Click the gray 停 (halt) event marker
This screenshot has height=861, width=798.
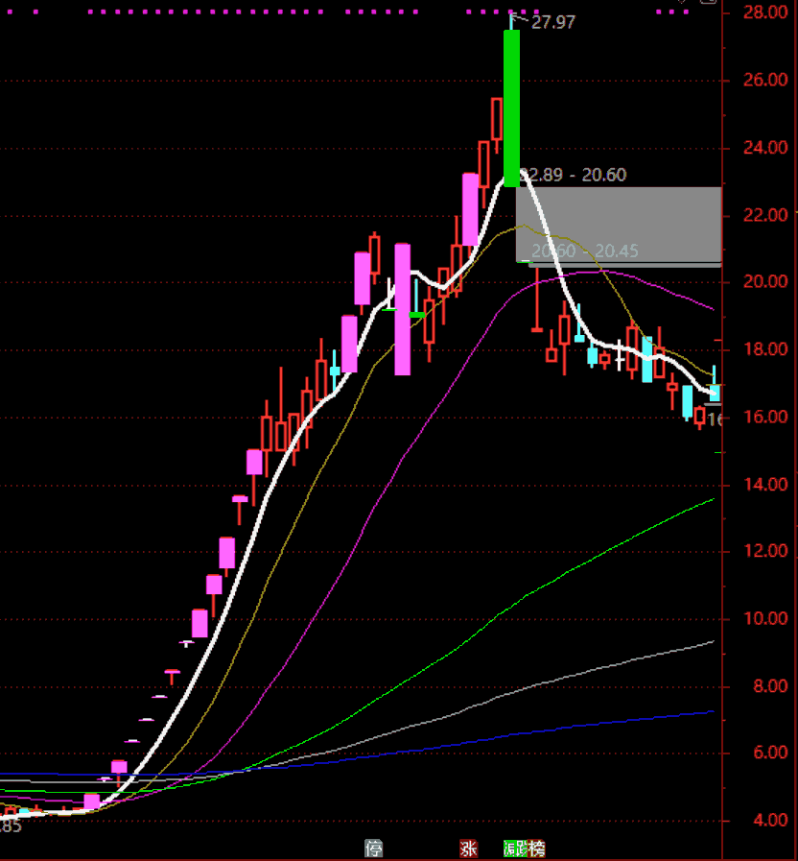(374, 849)
